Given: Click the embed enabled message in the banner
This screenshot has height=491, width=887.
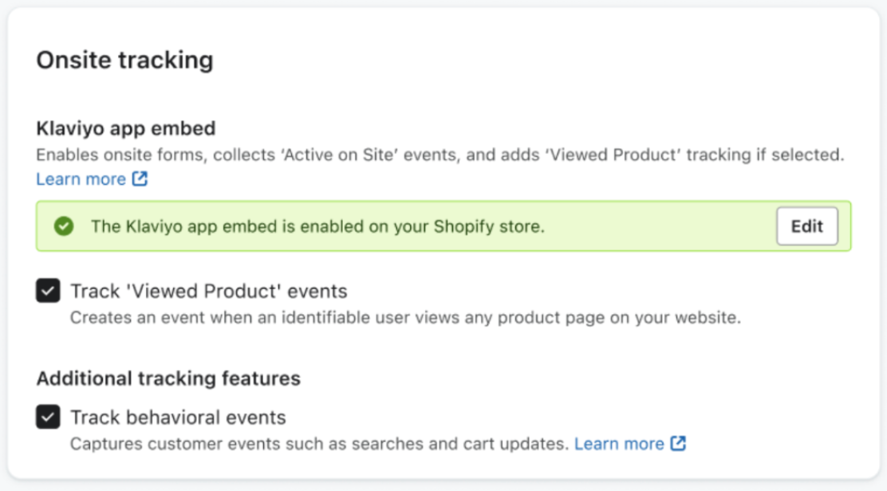Looking at the screenshot, I should coord(317,226).
